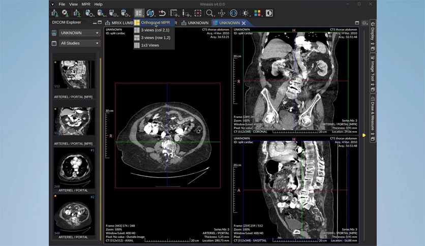The height and width of the screenshot is (246, 425).
Task: Click 'Frame: [443] 174 / 348' text
Action: pos(120,225)
